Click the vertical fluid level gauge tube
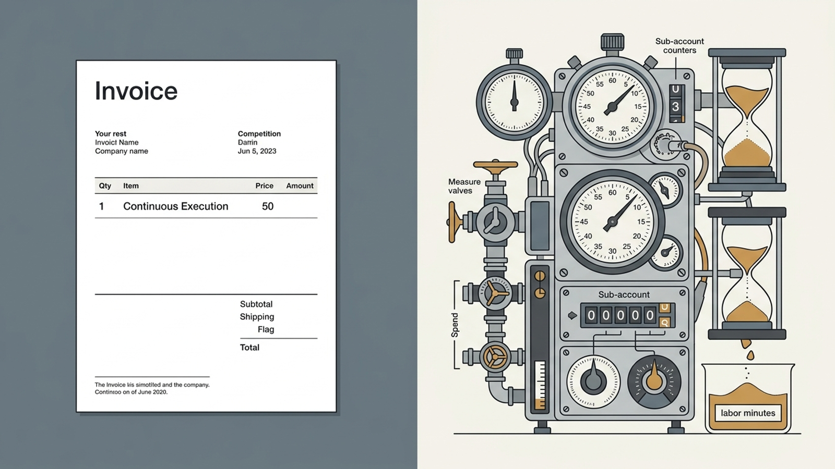Viewport: 835px width, 469px height. [x=540, y=385]
